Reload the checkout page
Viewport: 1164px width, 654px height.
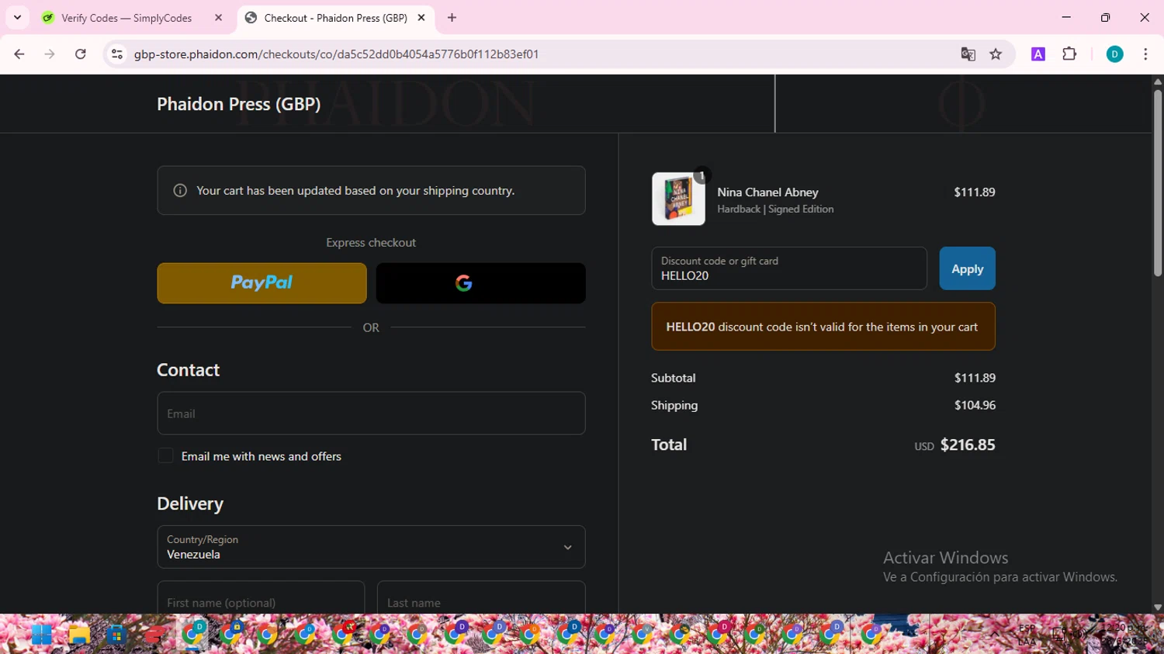point(81,54)
